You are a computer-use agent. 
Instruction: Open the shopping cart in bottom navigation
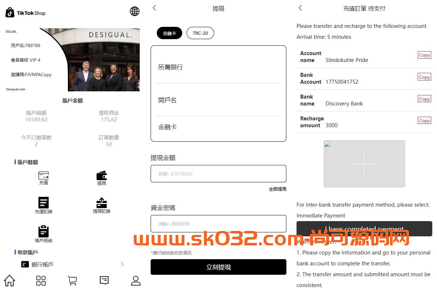pos(72,280)
